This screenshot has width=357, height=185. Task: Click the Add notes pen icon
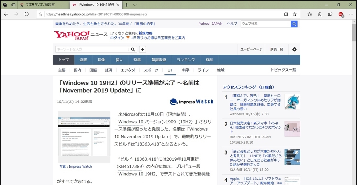(x=320, y=14)
